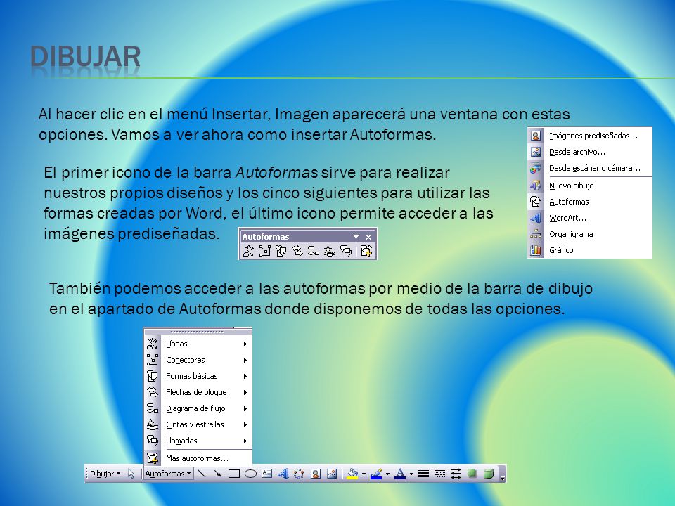Open the line color dropdown arrow
The image size is (675, 506).
click(387, 474)
